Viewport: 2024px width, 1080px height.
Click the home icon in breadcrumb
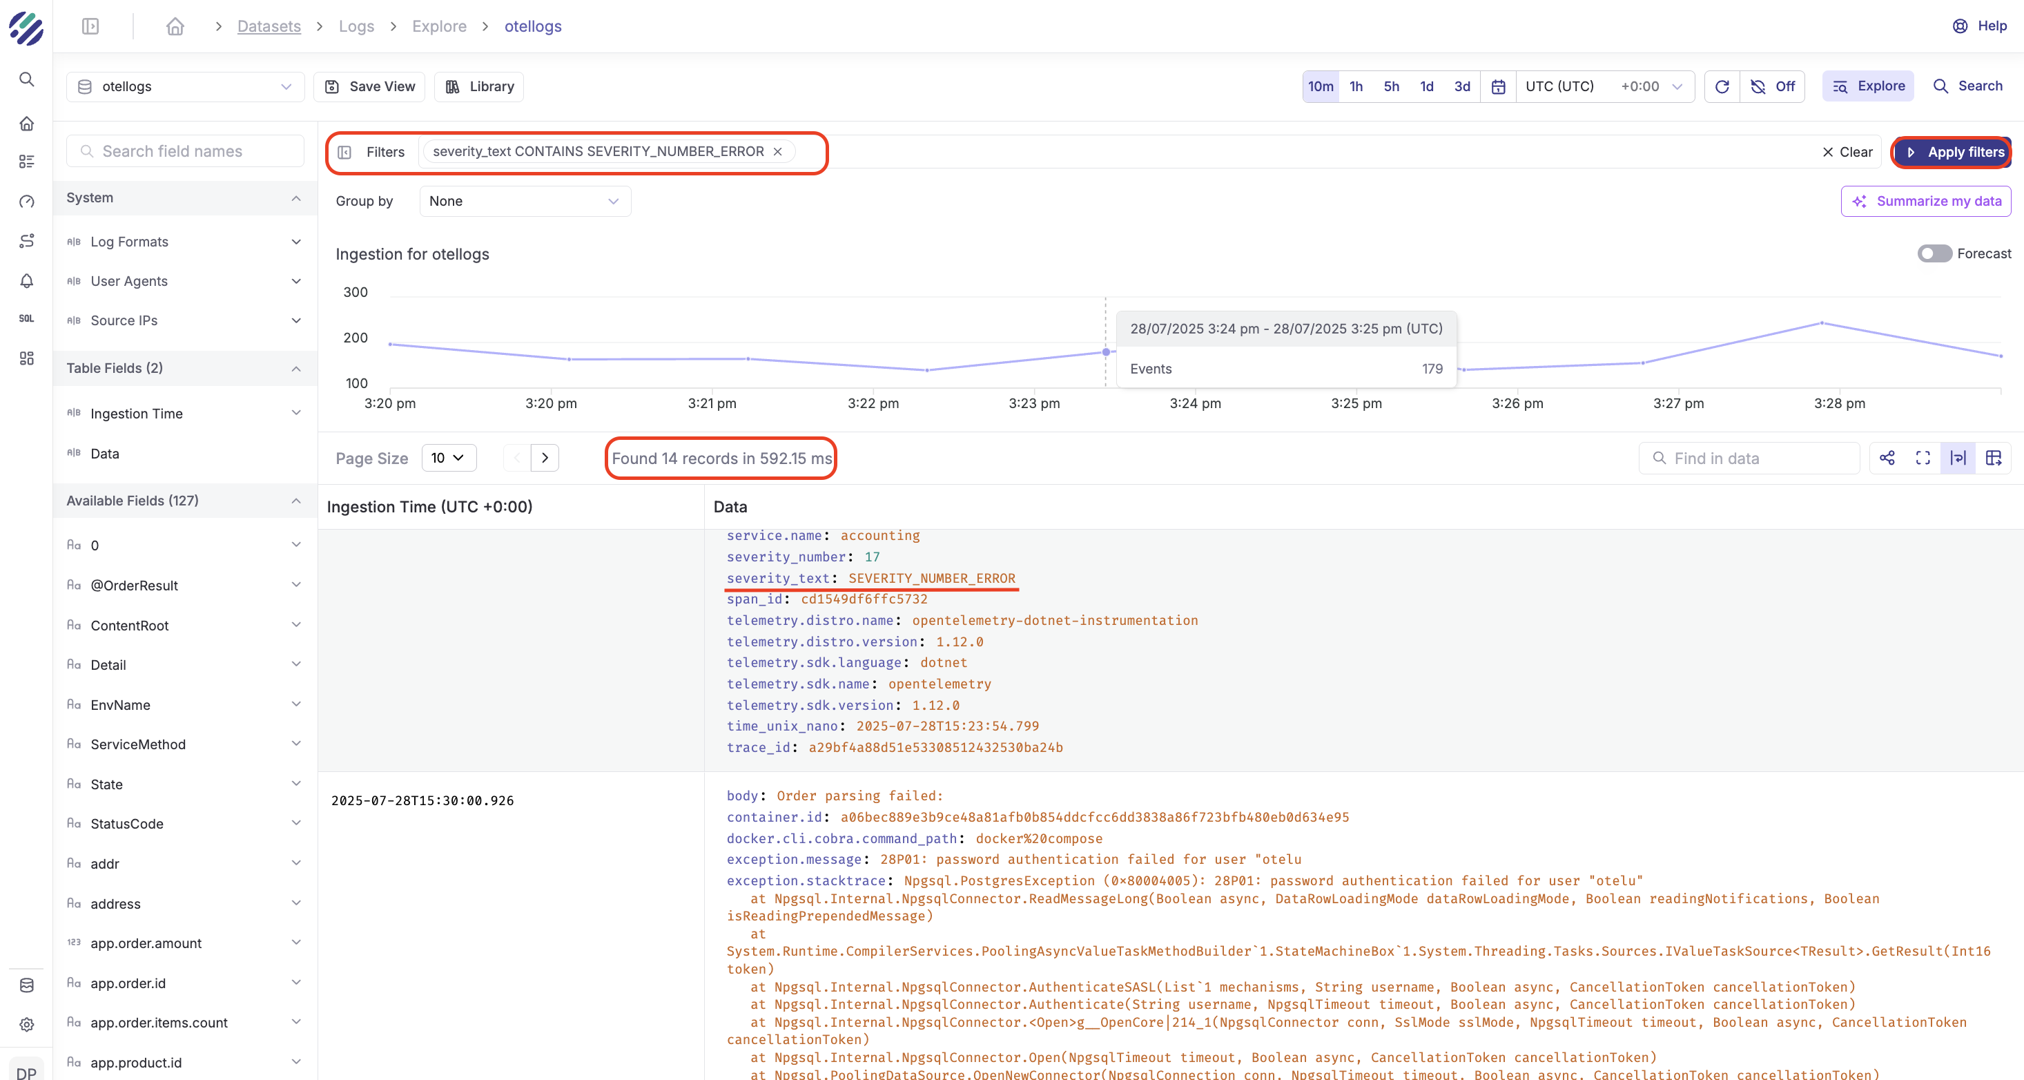pyautogui.click(x=175, y=27)
